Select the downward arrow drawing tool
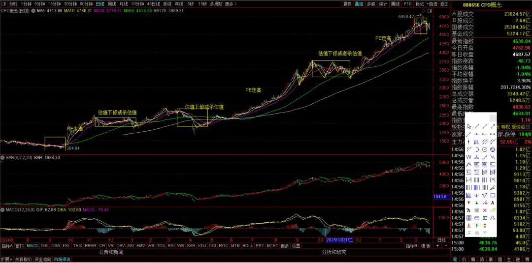 pyautogui.click(x=477, y=195)
